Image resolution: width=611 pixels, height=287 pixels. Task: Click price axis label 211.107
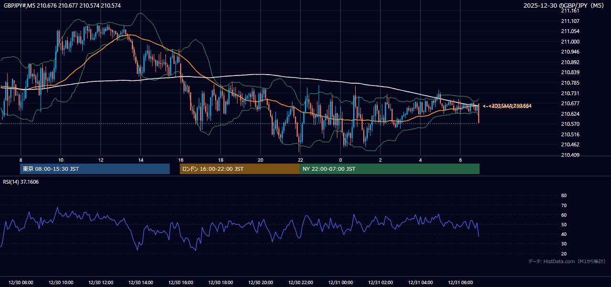570,21
